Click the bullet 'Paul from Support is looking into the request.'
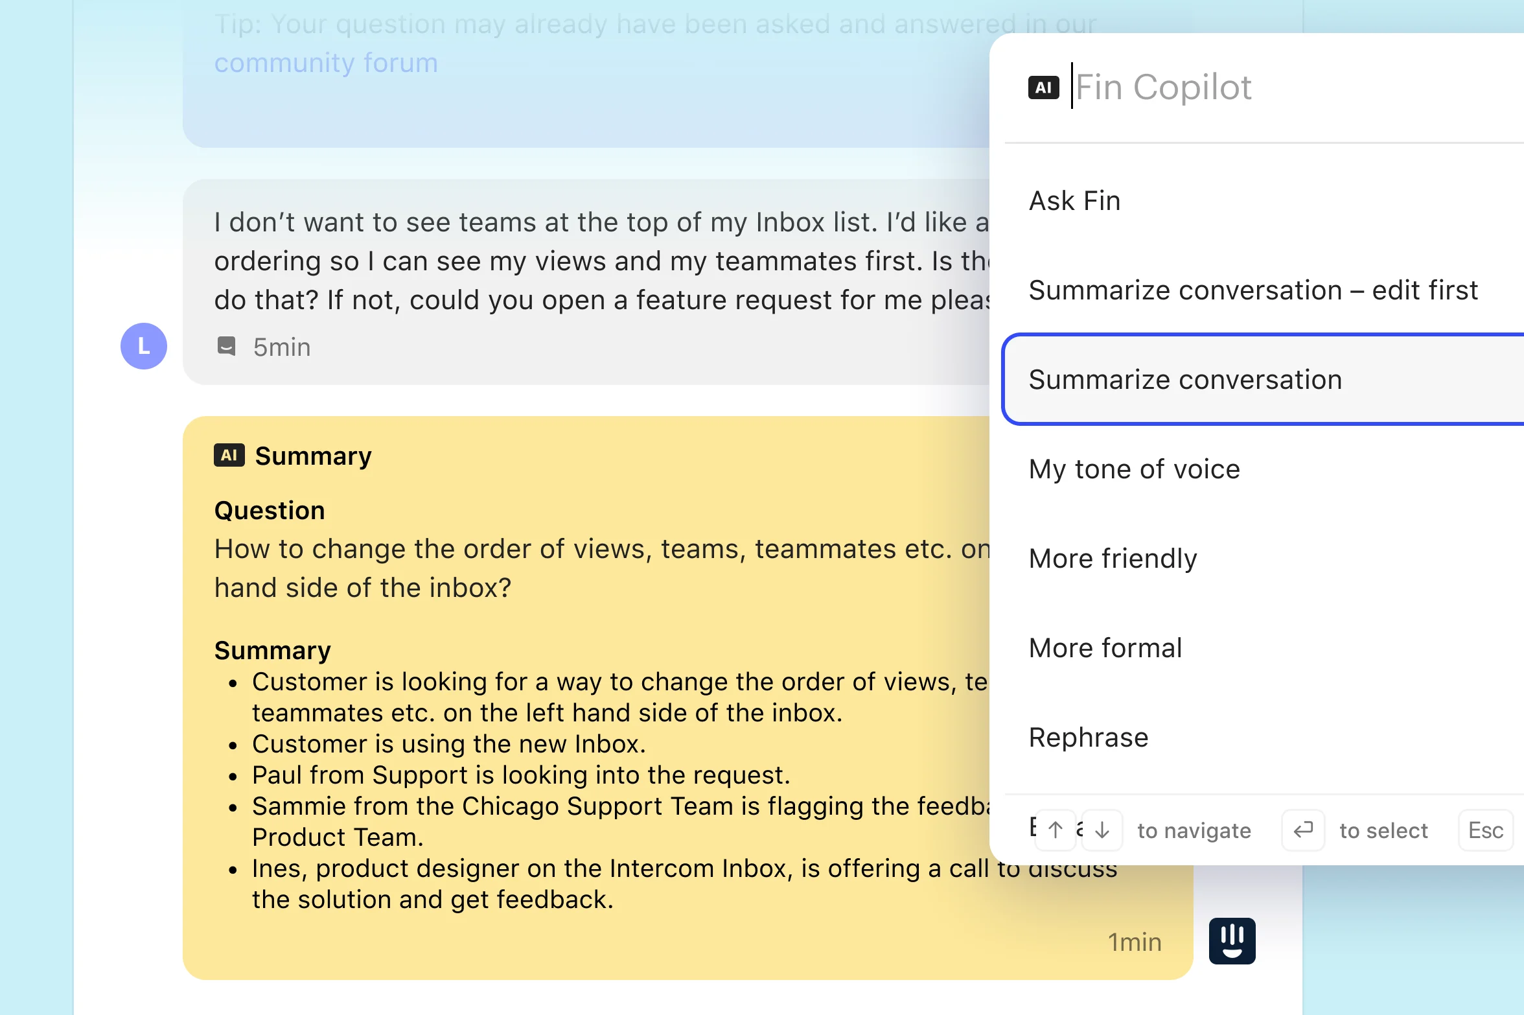Viewport: 1524px width, 1015px height. coord(521,775)
